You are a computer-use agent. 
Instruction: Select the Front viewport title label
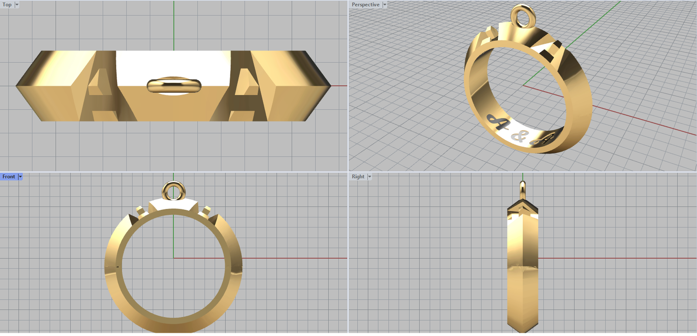(9, 177)
